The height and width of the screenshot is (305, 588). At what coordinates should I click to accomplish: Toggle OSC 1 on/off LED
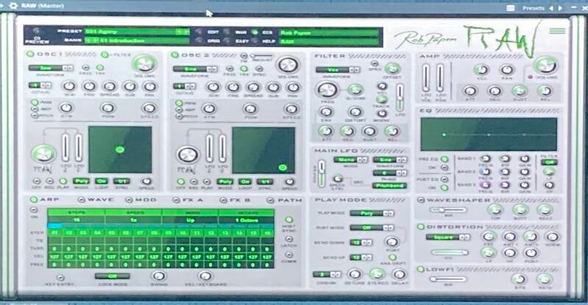(x=30, y=54)
